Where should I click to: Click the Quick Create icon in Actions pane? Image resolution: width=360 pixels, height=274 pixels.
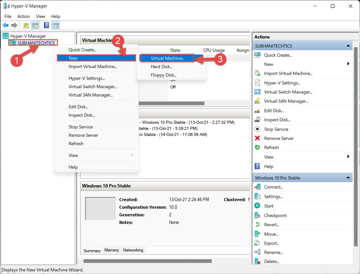click(x=257, y=55)
